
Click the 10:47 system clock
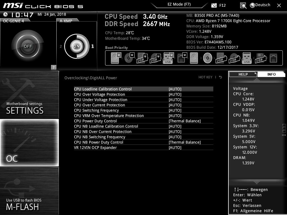(x=22, y=15)
